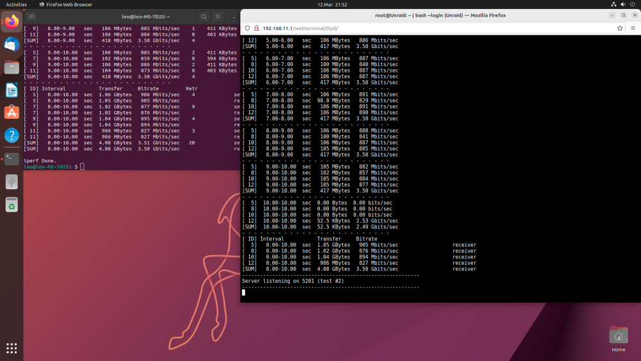641x361 pixels.
Task: Click new tab icon in terminal window
Action: tap(31, 17)
